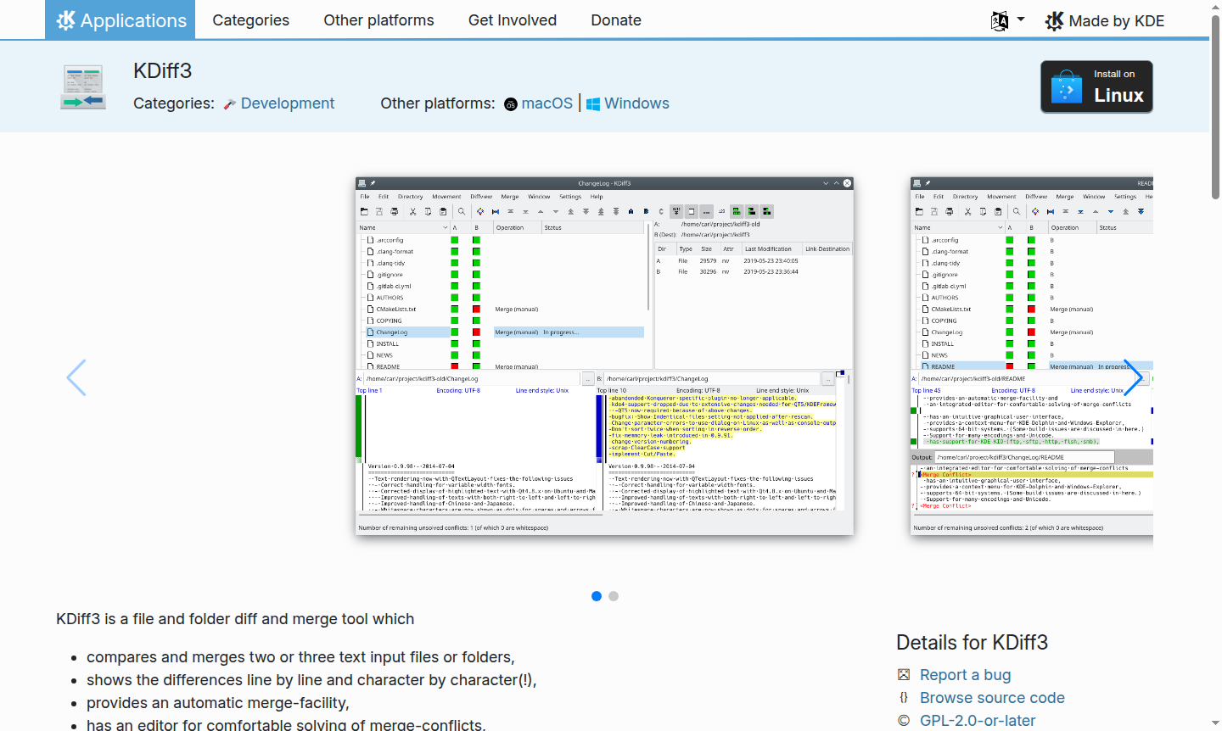Click the Report a bug link
This screenshot has width=1222, height=731.
(965, 675)
